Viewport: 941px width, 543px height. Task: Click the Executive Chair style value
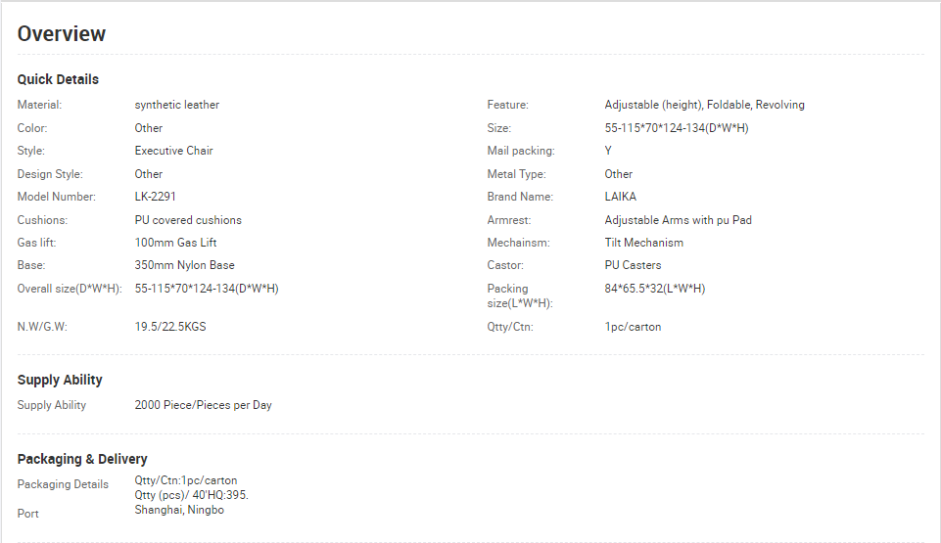pyautogui.click(x=173, y=151)
